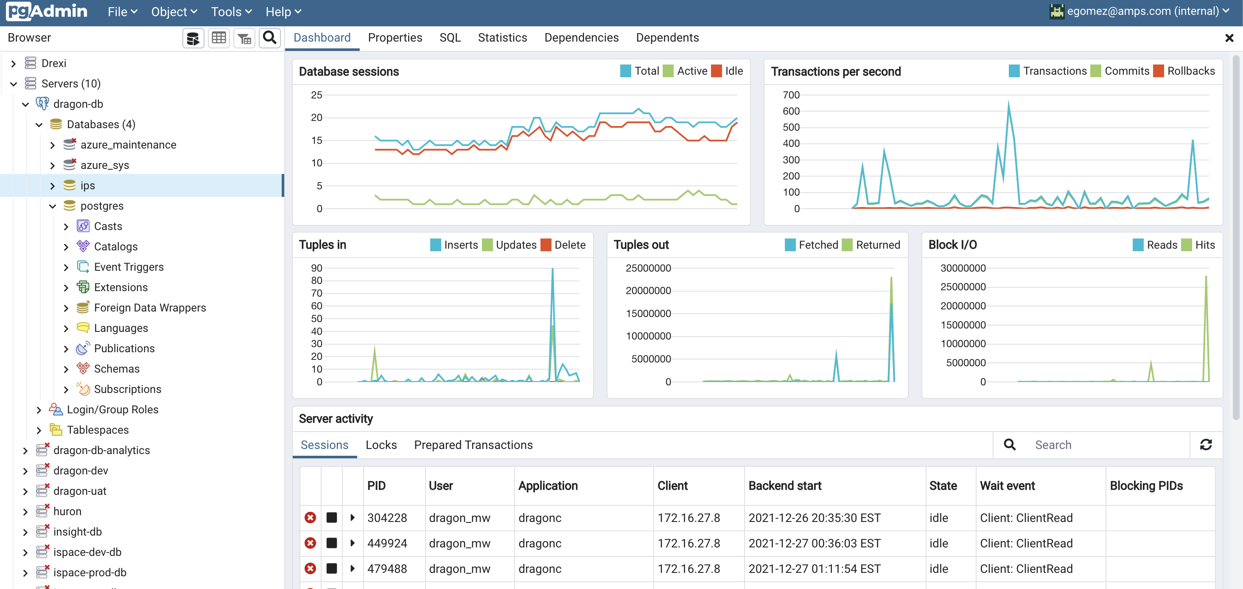
Task: Click the Query Tool icon in Browser
Action: pos(193,38)
